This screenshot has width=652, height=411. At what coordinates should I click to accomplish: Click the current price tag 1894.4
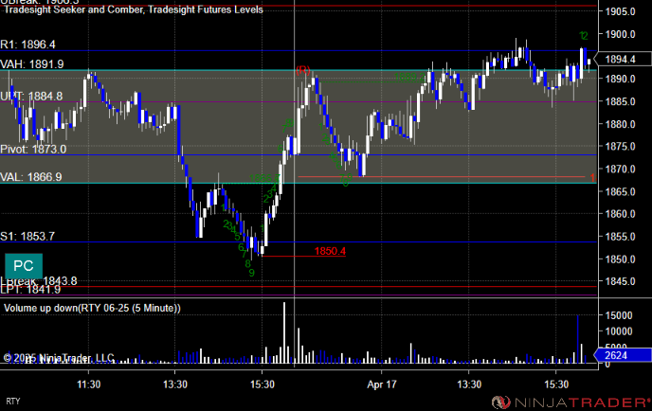622,59
